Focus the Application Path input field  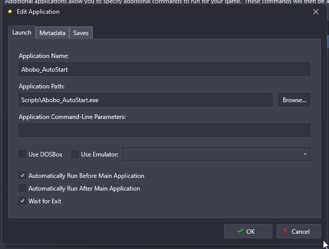tap(145, 100)
